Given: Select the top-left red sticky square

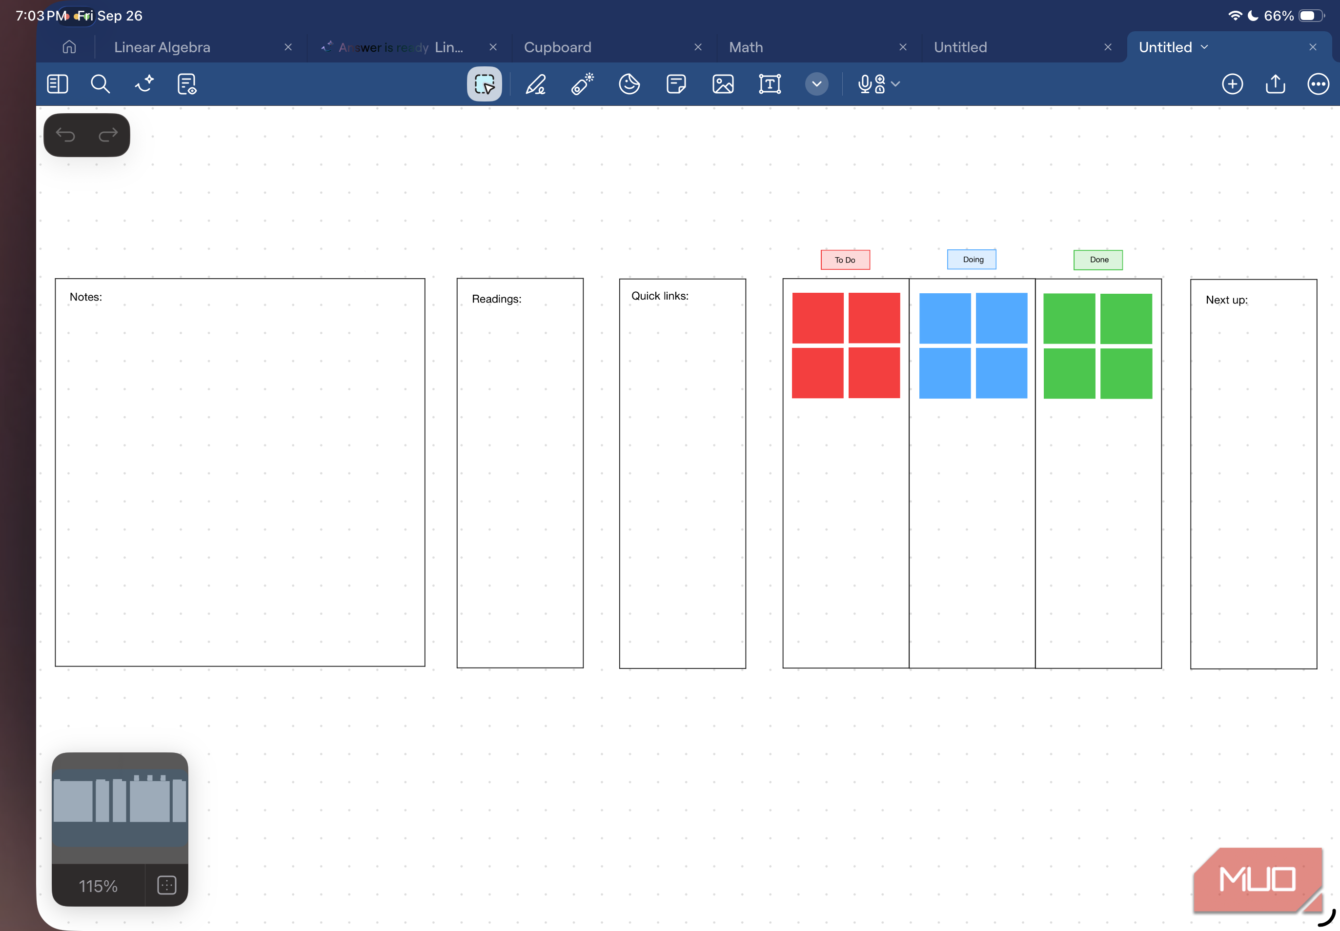Looking at the screenshot, I should point(817,318).
